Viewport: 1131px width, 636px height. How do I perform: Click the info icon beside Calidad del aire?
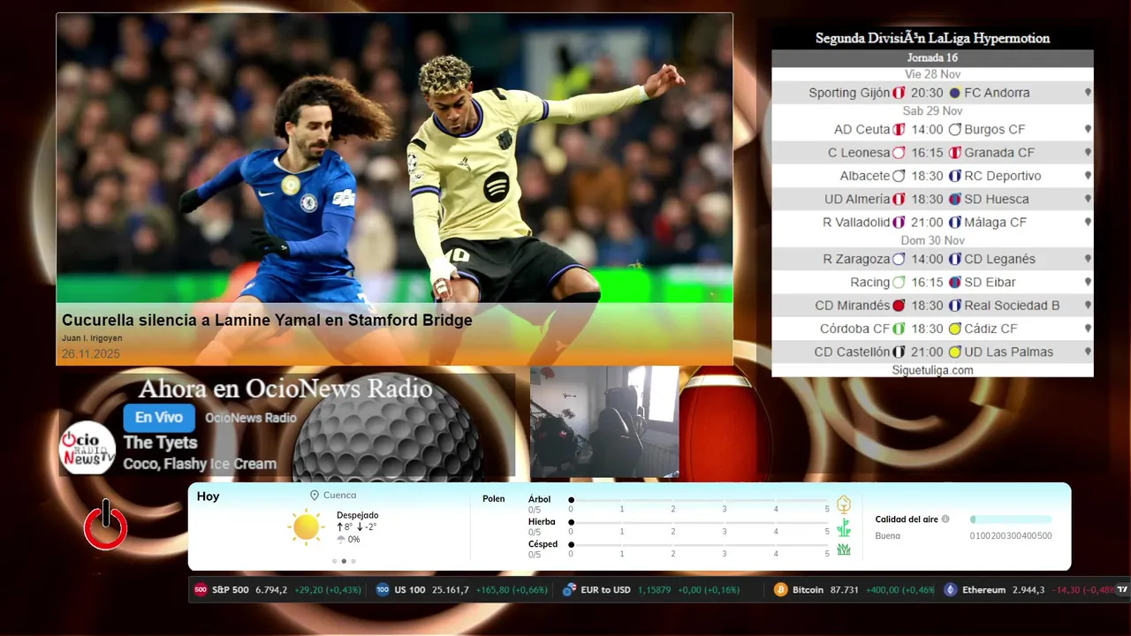pos(945,519)
